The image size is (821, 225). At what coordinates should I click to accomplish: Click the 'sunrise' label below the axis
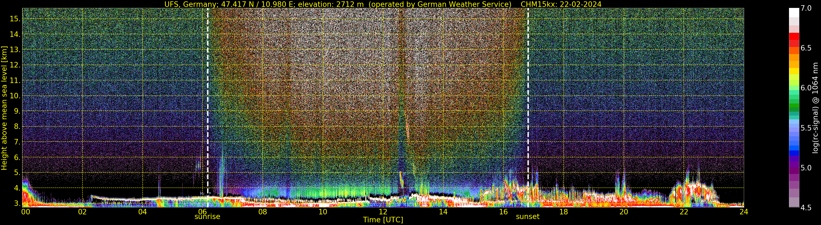[x=207, y=217]
